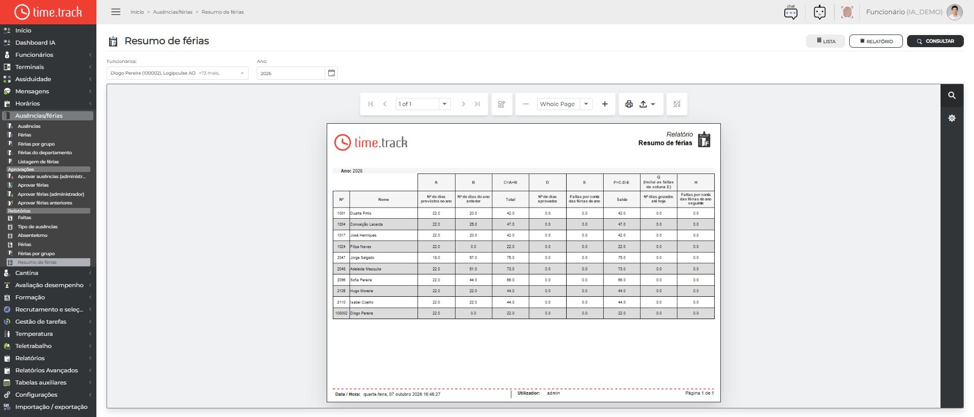Open the calendar picker for Ano

[x=331, y=73]
